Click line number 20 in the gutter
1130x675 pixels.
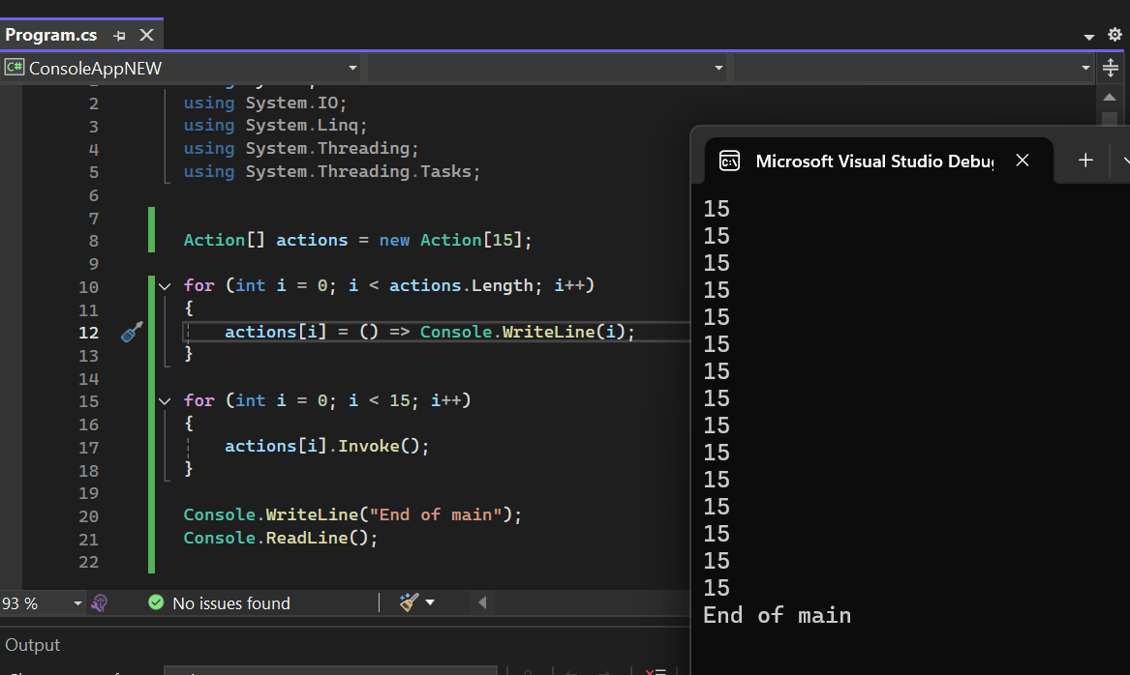tap(89, 516)
